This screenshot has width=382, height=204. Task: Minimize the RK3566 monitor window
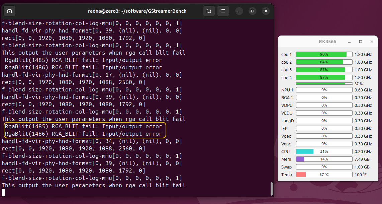tap(349, 42)
